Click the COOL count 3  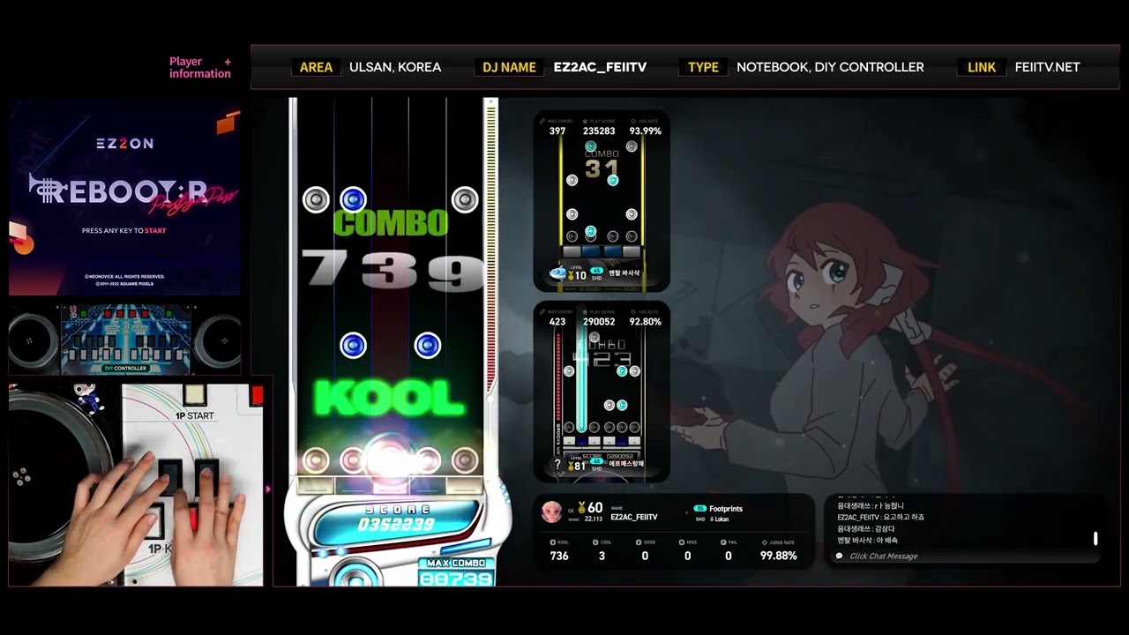602,556
